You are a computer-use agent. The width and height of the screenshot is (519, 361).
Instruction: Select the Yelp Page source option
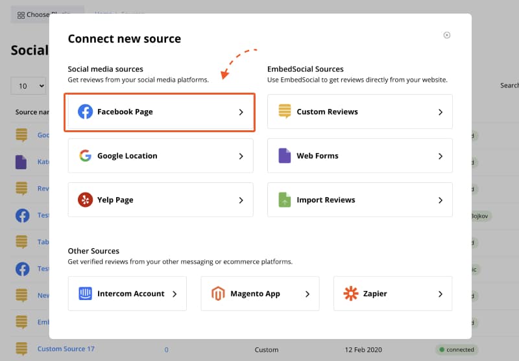[x=160, y=200]
